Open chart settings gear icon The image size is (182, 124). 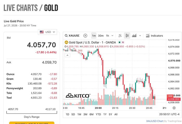tap(174, 108)
